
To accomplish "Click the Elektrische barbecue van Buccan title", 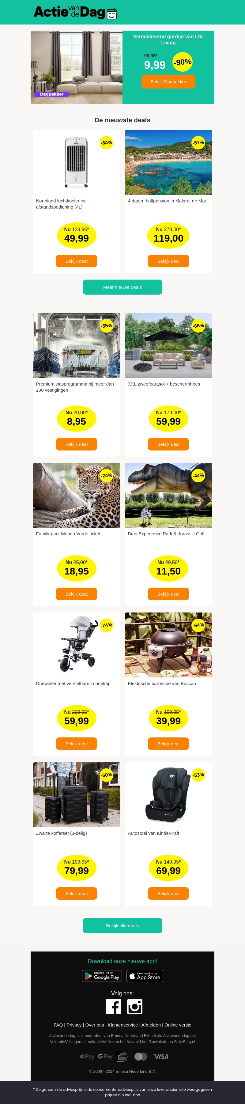I will click(162, 684).
